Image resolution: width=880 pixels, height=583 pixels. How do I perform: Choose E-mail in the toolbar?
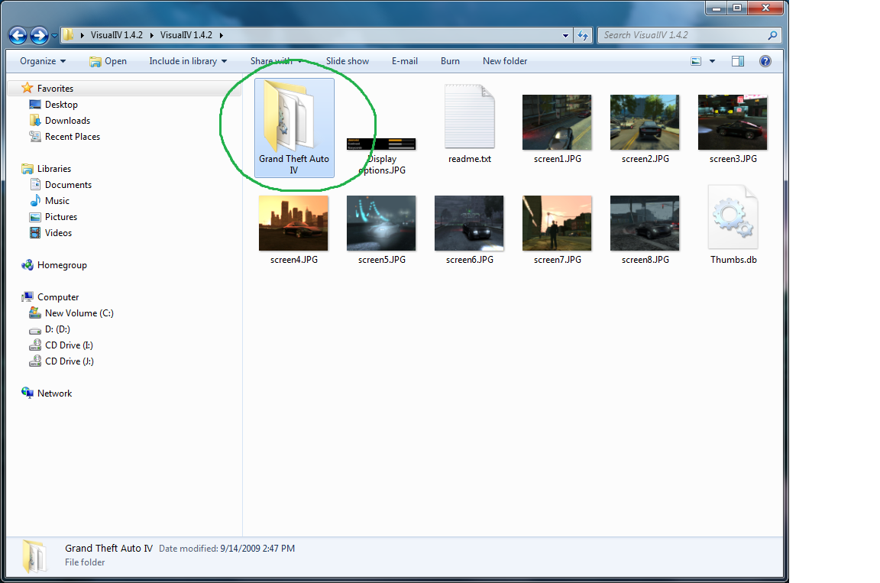[405, 61]
